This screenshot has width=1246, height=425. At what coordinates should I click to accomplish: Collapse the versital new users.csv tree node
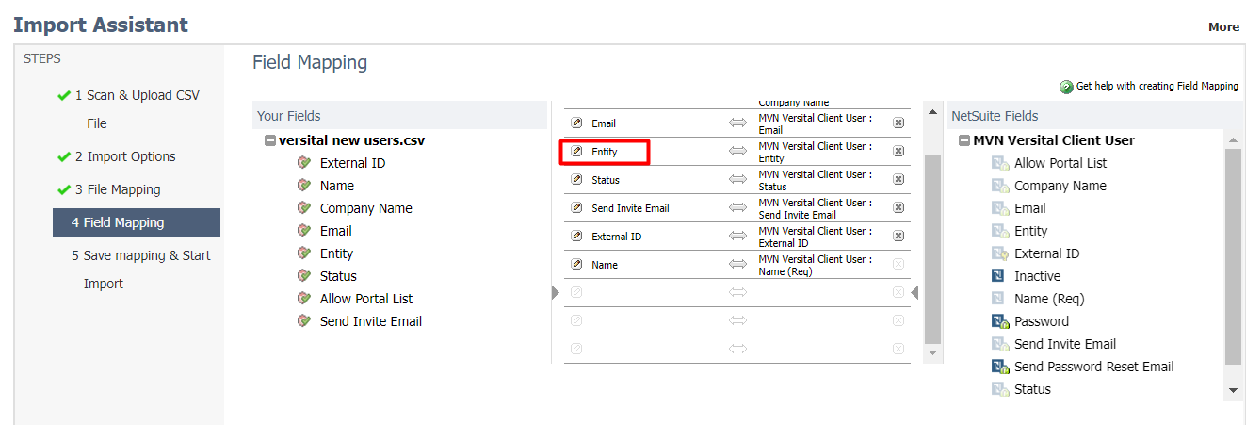point(270,140)
